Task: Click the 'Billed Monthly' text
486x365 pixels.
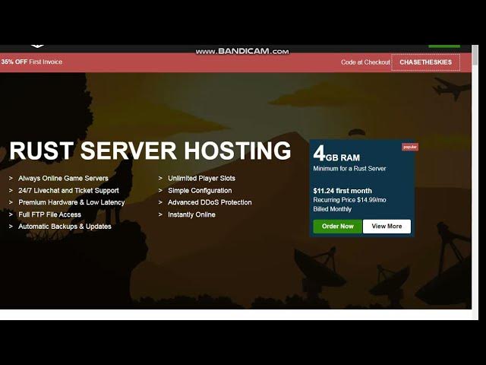Action: coord(332,209)
